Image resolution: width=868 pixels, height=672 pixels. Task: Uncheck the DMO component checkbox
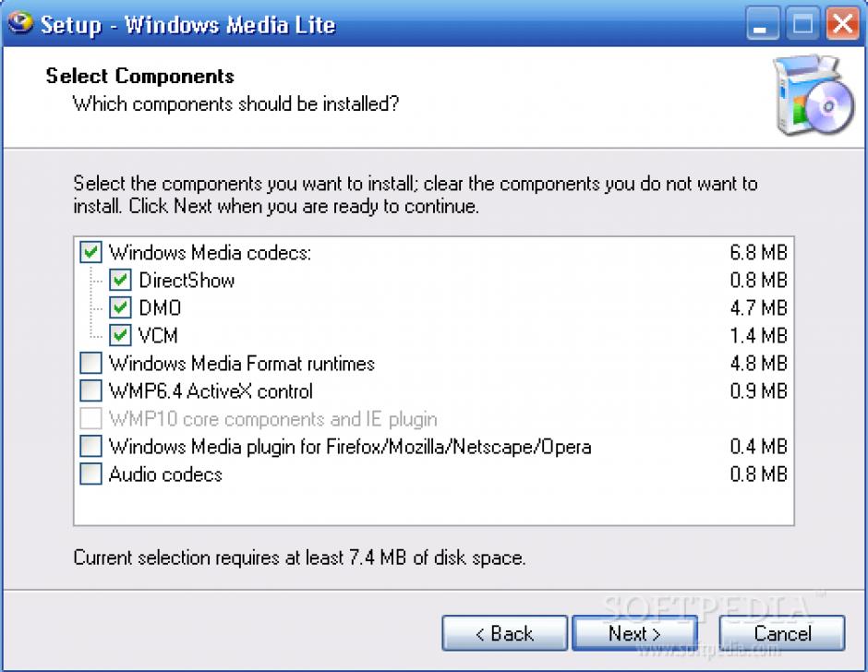[x=120, y=307]
